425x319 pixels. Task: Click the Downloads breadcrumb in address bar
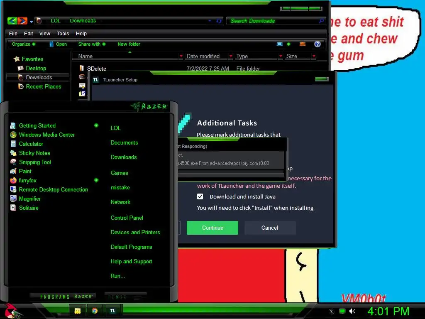point(83,21)
